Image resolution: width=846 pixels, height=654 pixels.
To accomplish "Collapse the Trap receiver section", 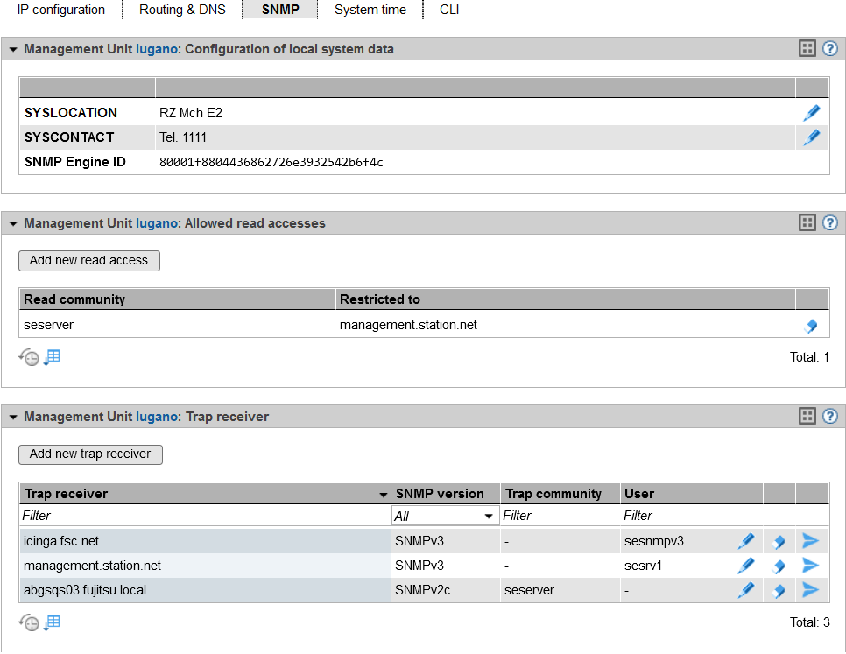I will tap(13, 418).
